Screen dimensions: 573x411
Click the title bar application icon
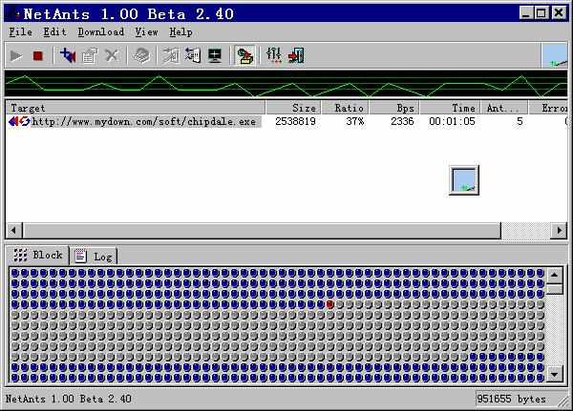tap(15, 14)
